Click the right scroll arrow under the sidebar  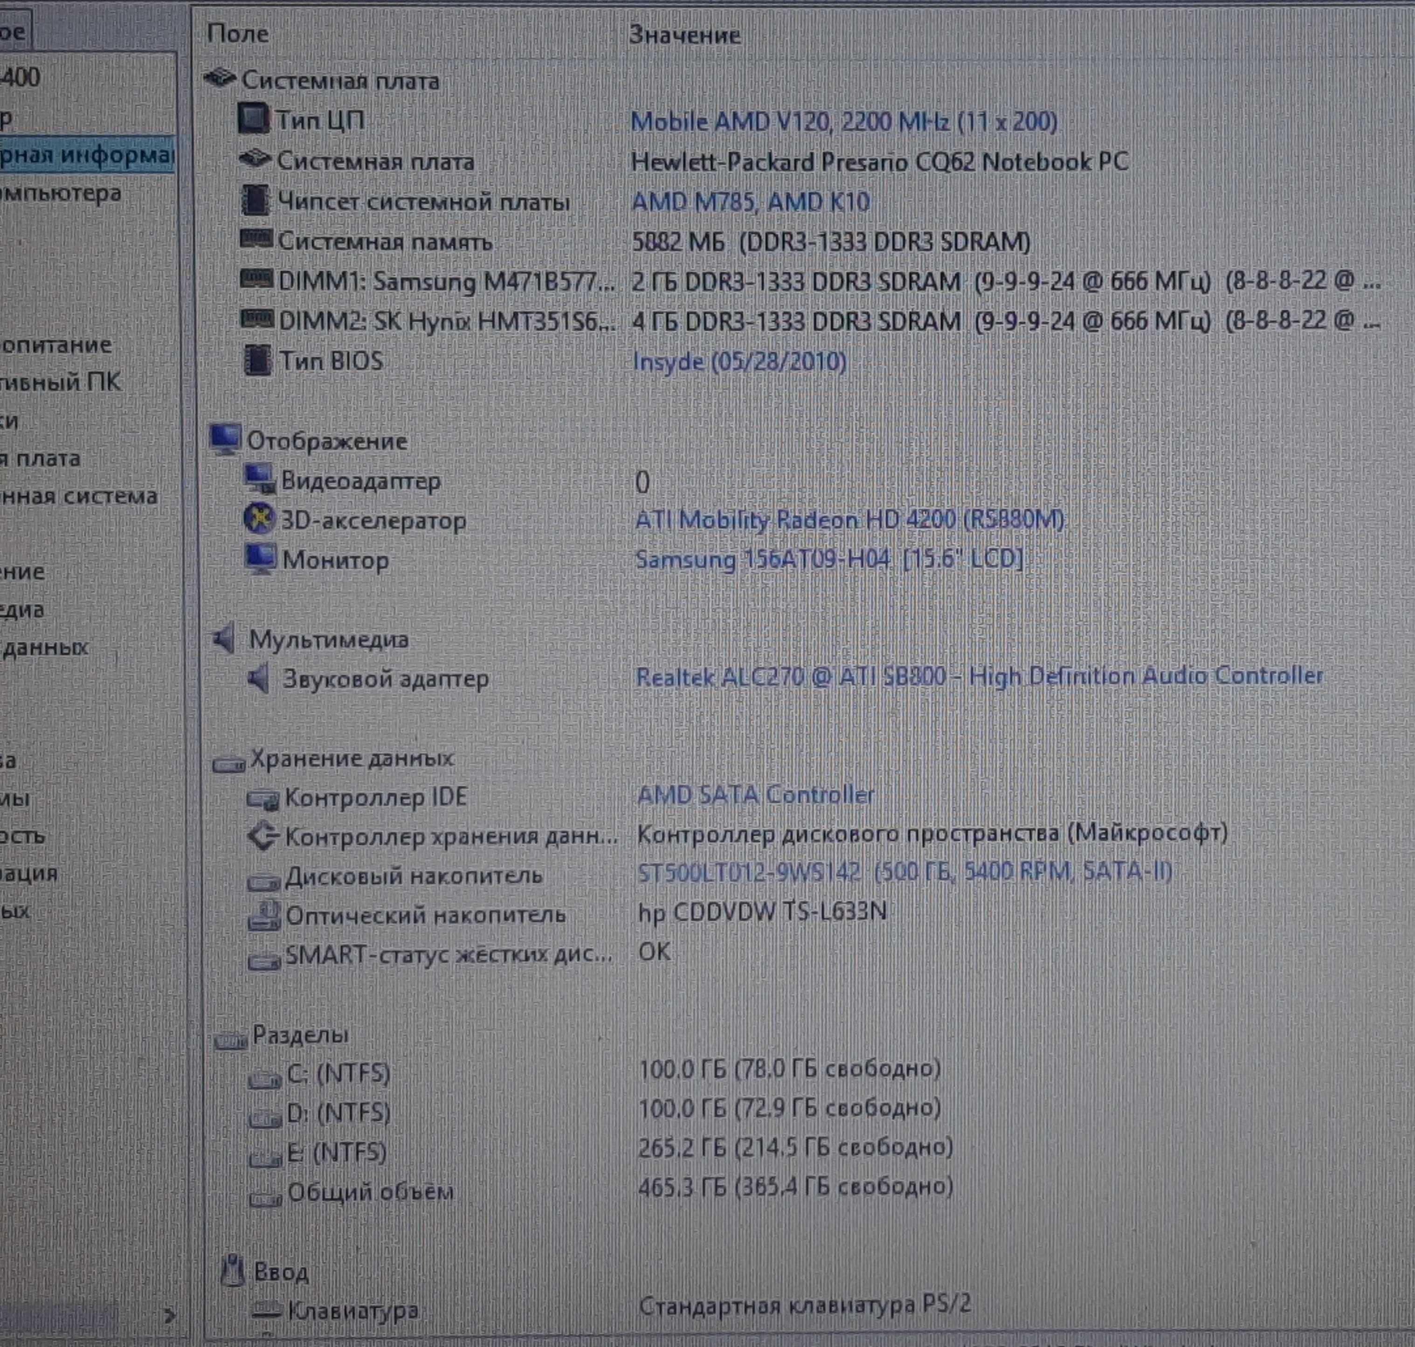(169, 1316)
